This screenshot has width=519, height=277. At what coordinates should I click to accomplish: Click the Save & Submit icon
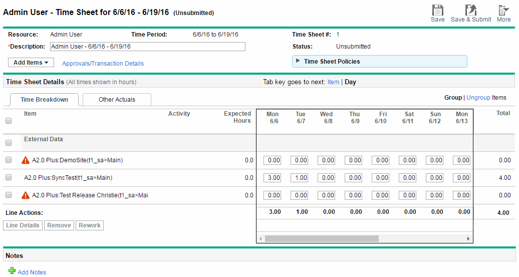470,10
